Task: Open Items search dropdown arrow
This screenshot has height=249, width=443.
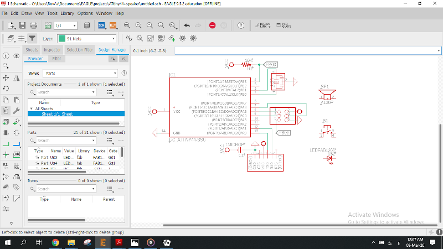Action: point(93,189)
